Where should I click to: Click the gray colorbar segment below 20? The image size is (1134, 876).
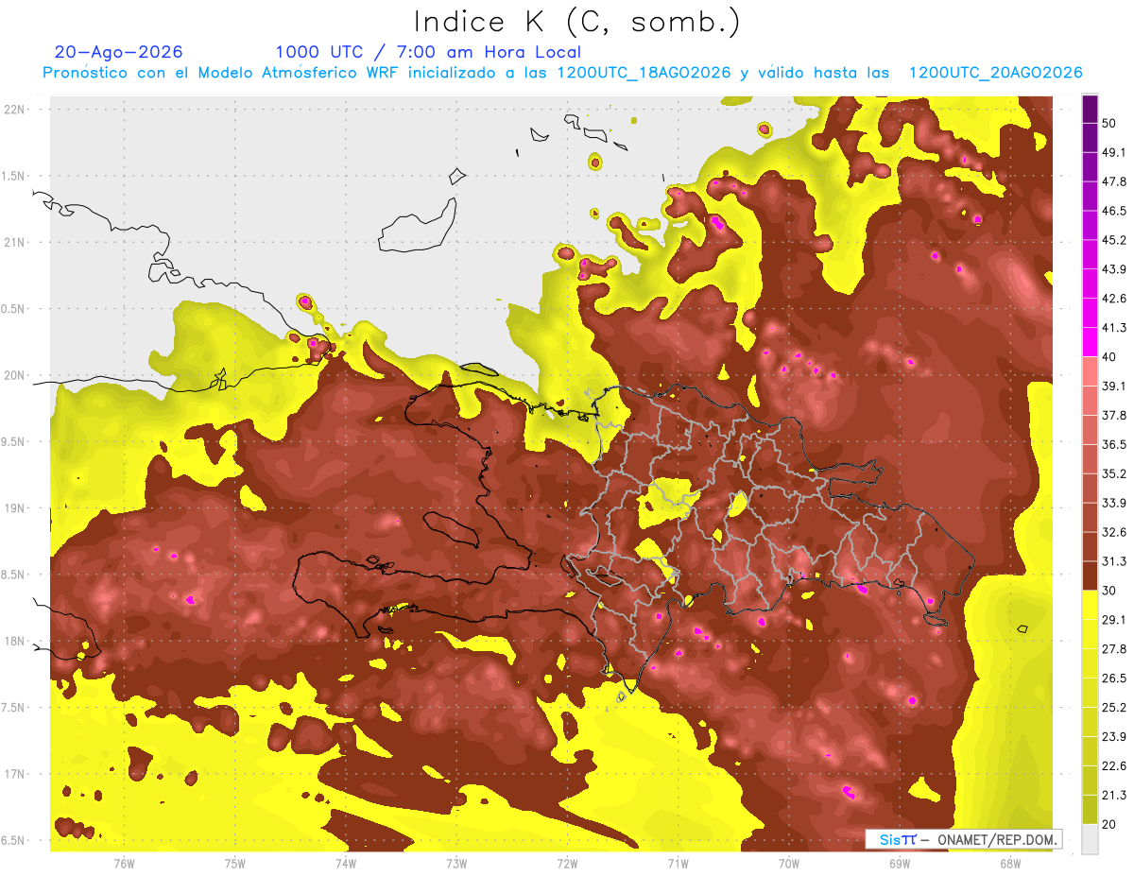pos(1090,839)
